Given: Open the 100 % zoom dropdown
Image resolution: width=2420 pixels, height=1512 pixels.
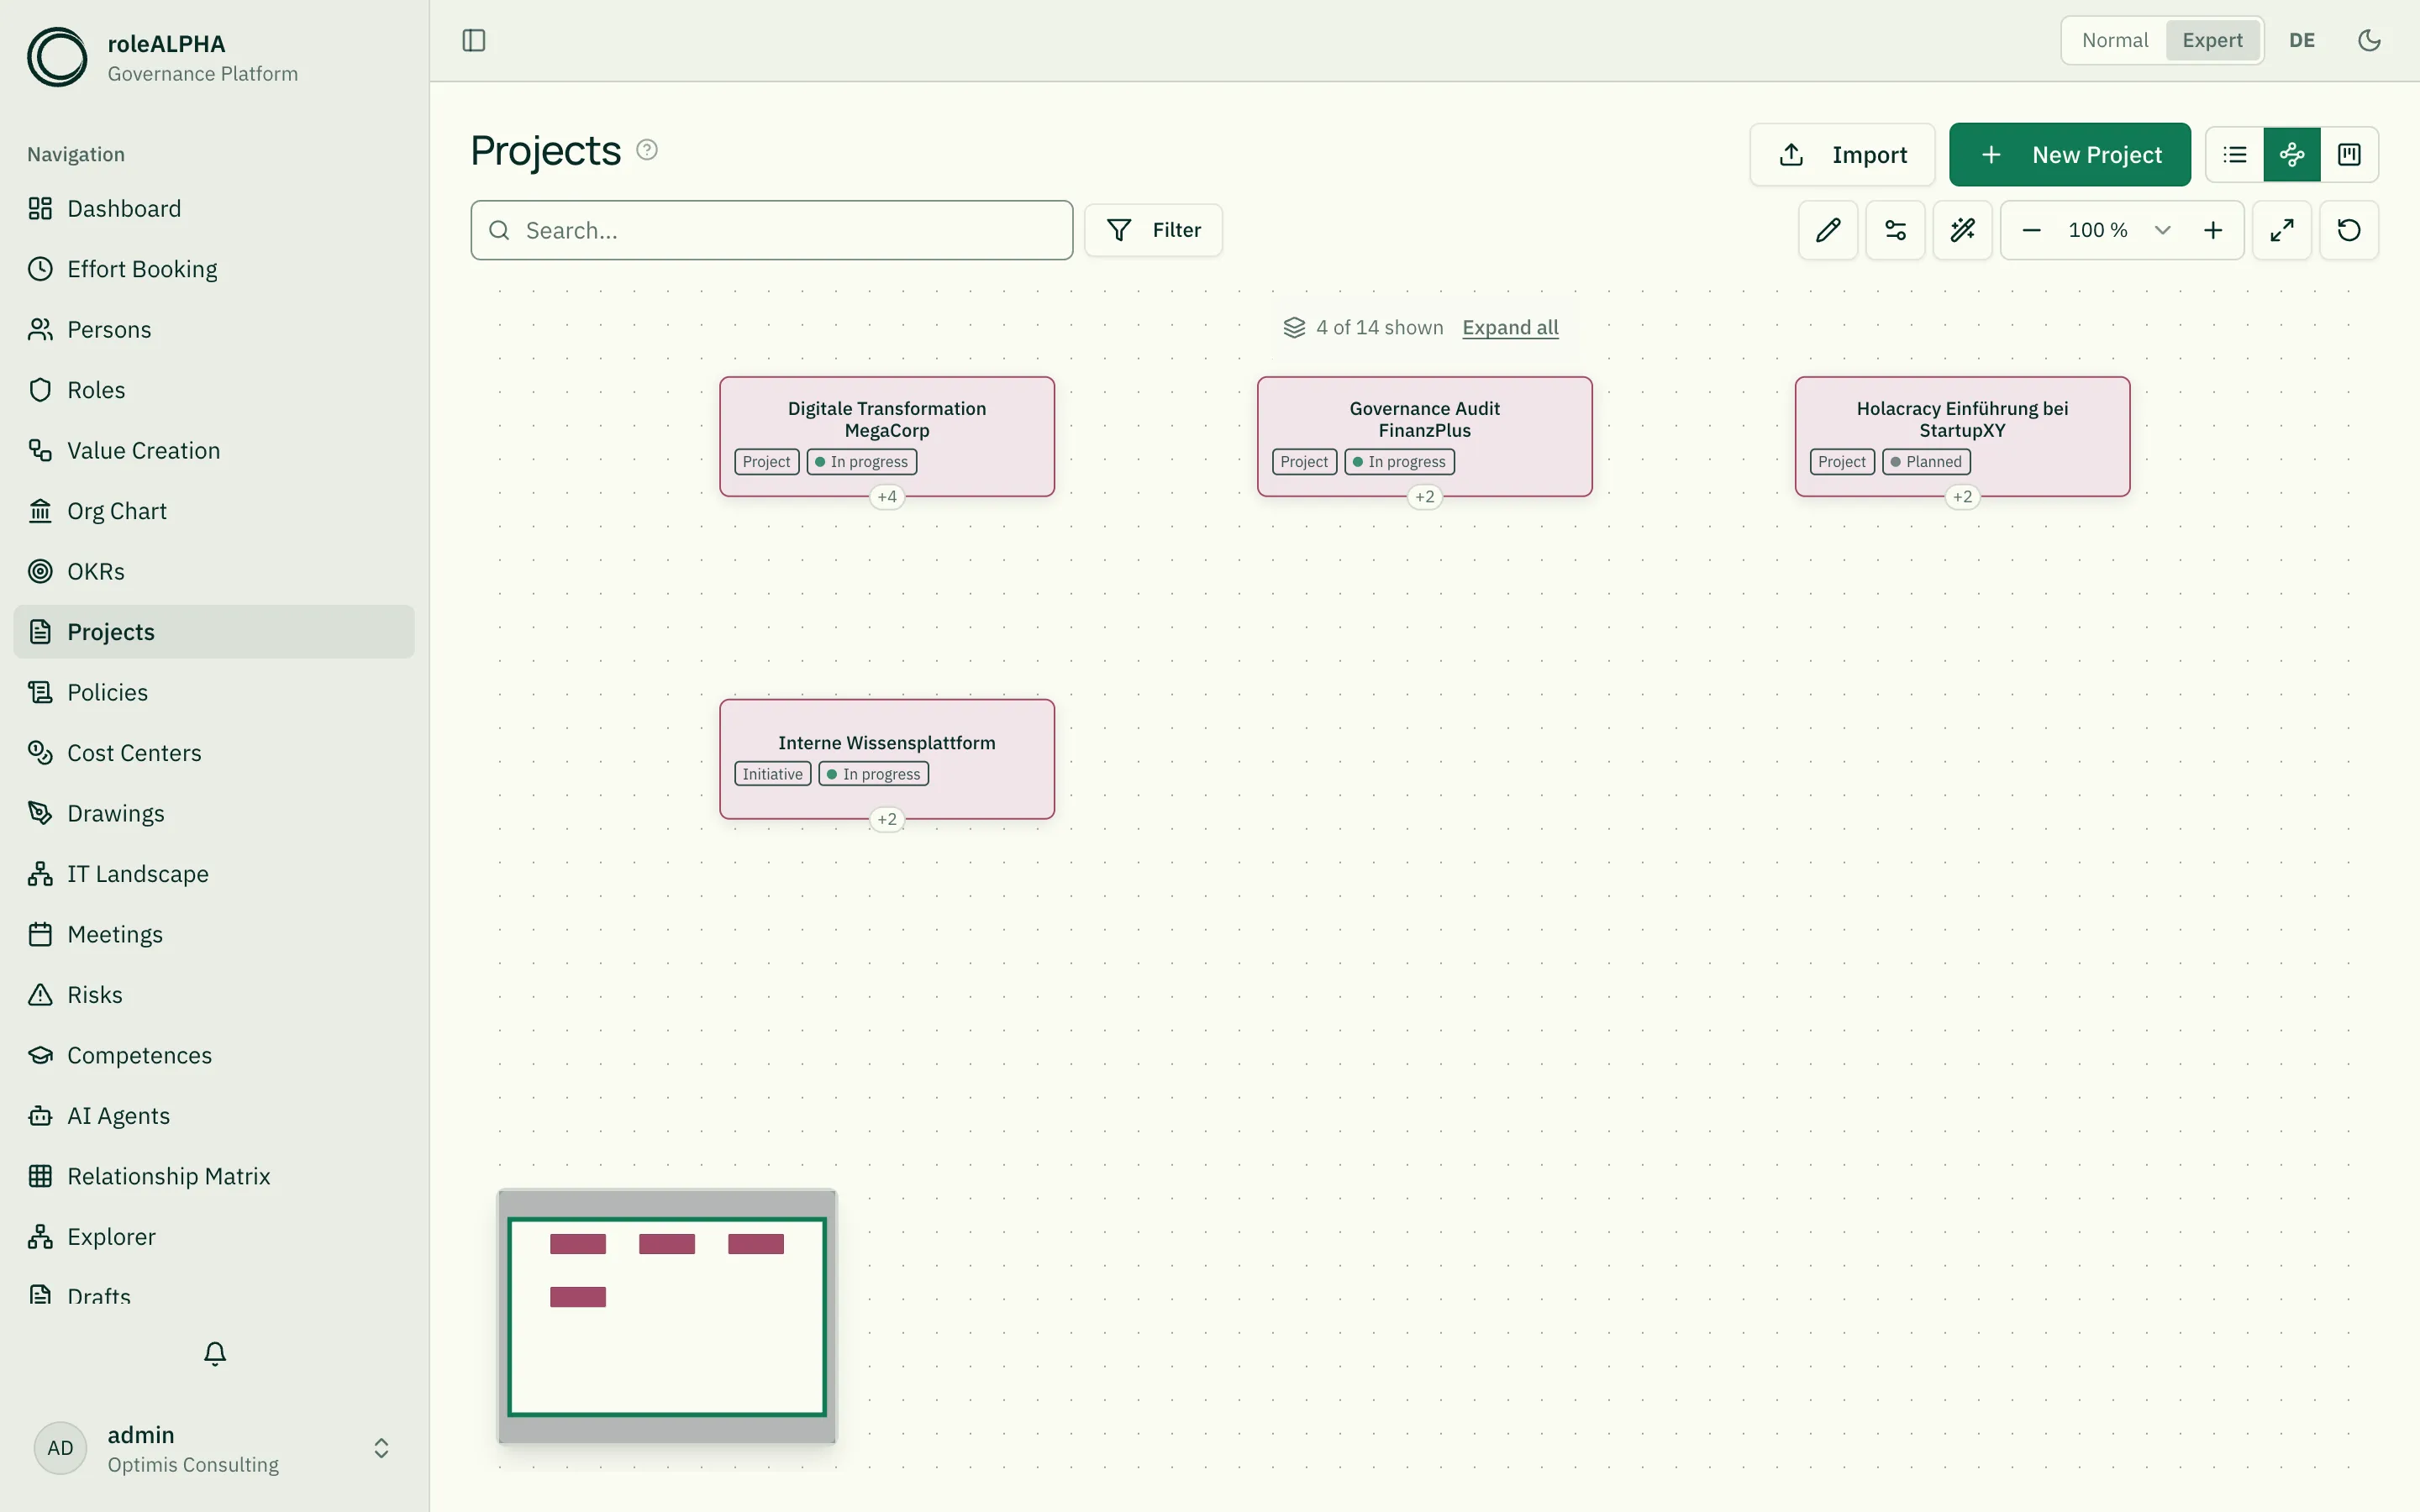Looking at the screenshot, I should [2118, 230].
